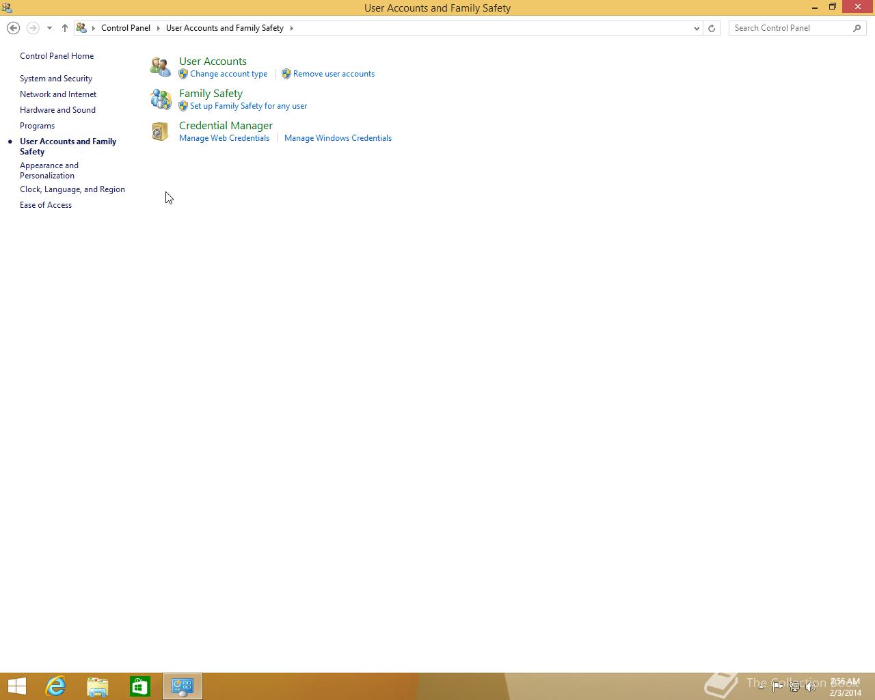Click Set up Family Safety for any user
Viewport: 875px width, 700px height.
coord(249,106)
